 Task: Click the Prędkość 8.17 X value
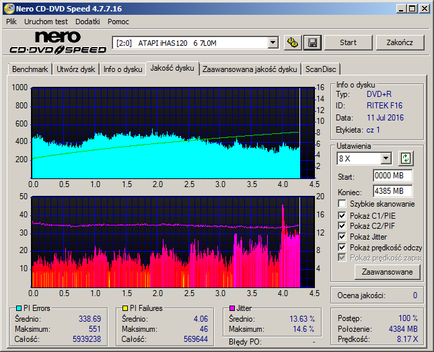(x=408, y=339)
